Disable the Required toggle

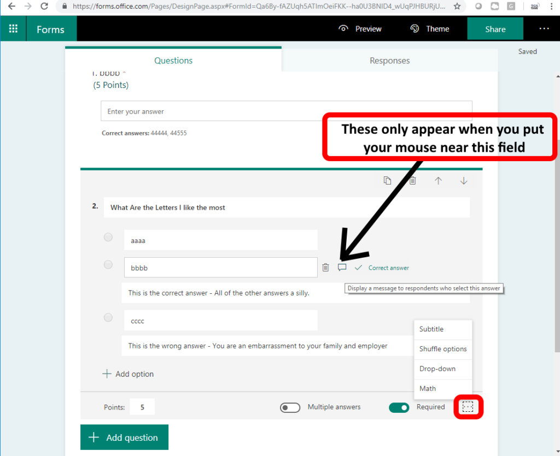pyautogui.click(x=399, y=407)
